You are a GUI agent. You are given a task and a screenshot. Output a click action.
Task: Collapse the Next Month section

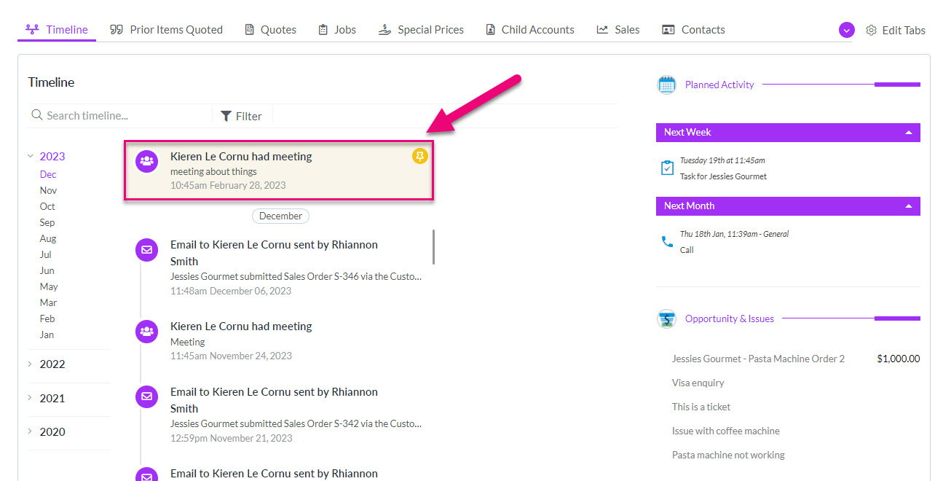coord(909,206)
